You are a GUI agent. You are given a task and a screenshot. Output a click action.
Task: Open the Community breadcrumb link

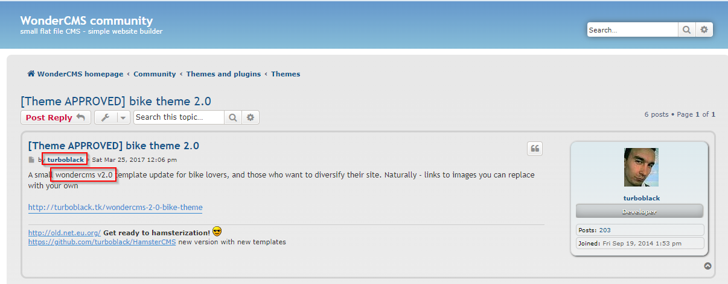(x=155, y=74)
